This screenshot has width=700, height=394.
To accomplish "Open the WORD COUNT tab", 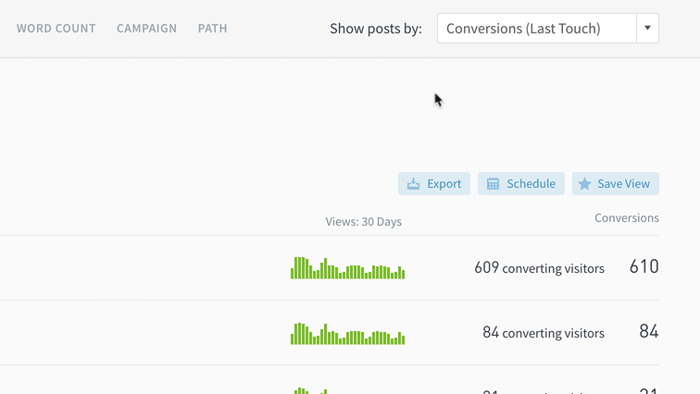I will [56, 28].
